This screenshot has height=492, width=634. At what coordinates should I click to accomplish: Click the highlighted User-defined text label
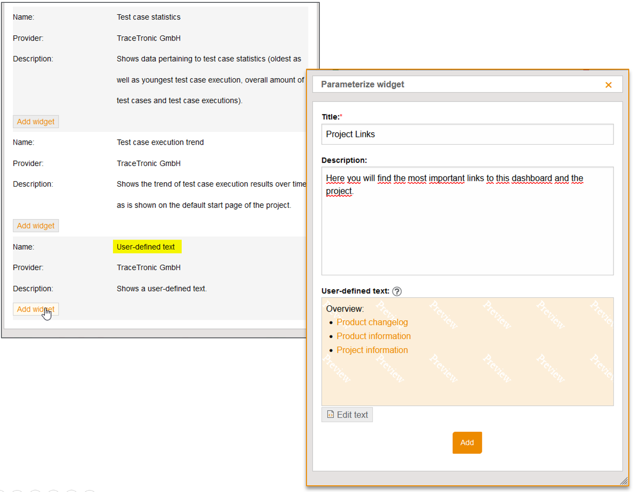[x=147, y=247]
